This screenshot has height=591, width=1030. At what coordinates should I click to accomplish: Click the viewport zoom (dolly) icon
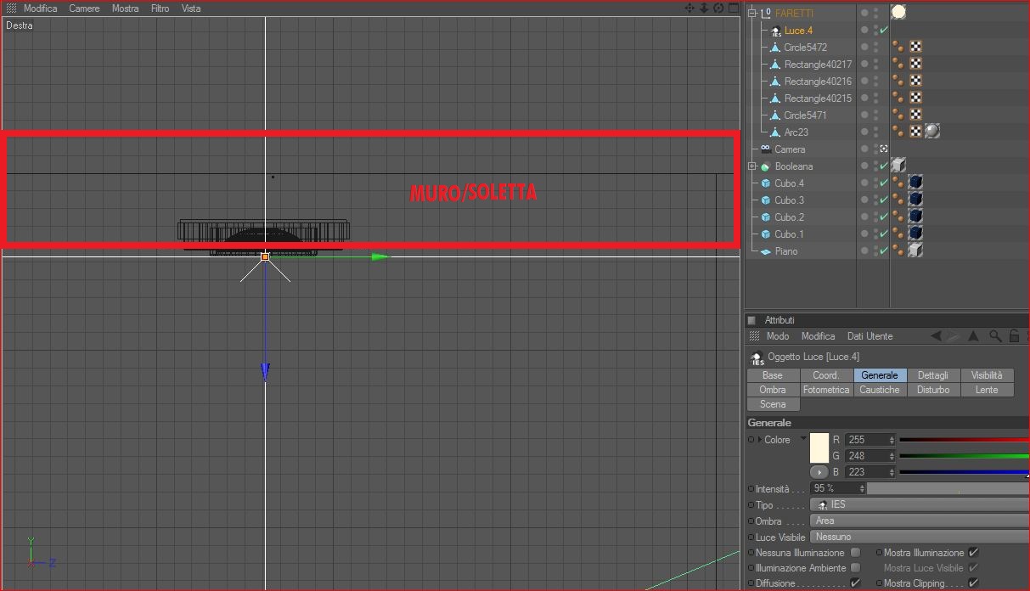tap(704, 8)
